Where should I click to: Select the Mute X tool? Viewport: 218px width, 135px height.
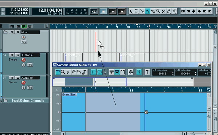(x=163, y=11)
